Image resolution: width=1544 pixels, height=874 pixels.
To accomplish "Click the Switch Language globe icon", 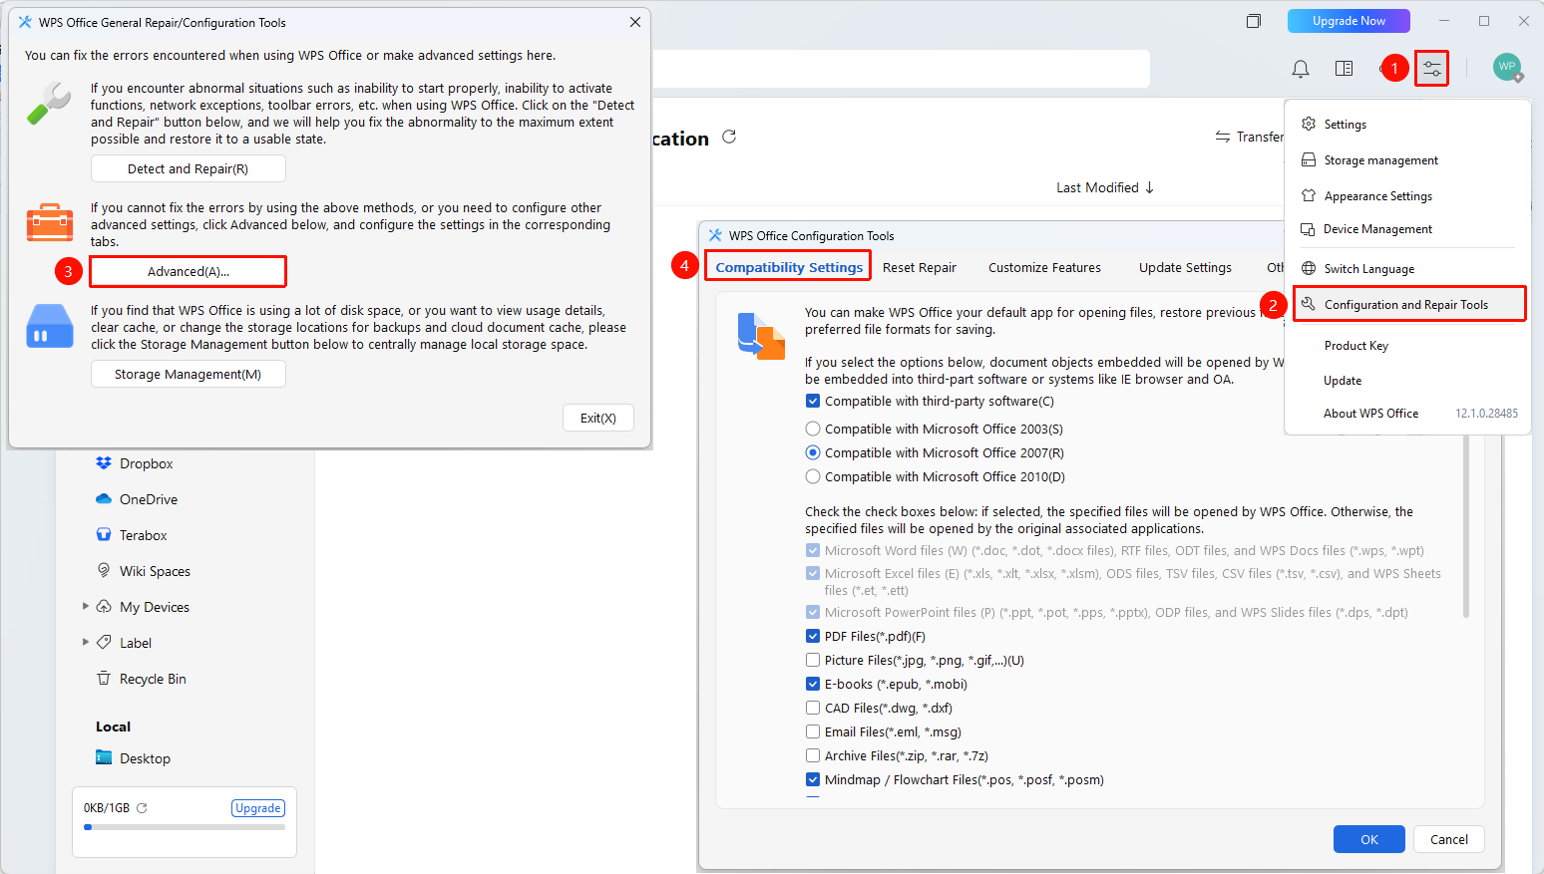I will (x=1309, y=268).
